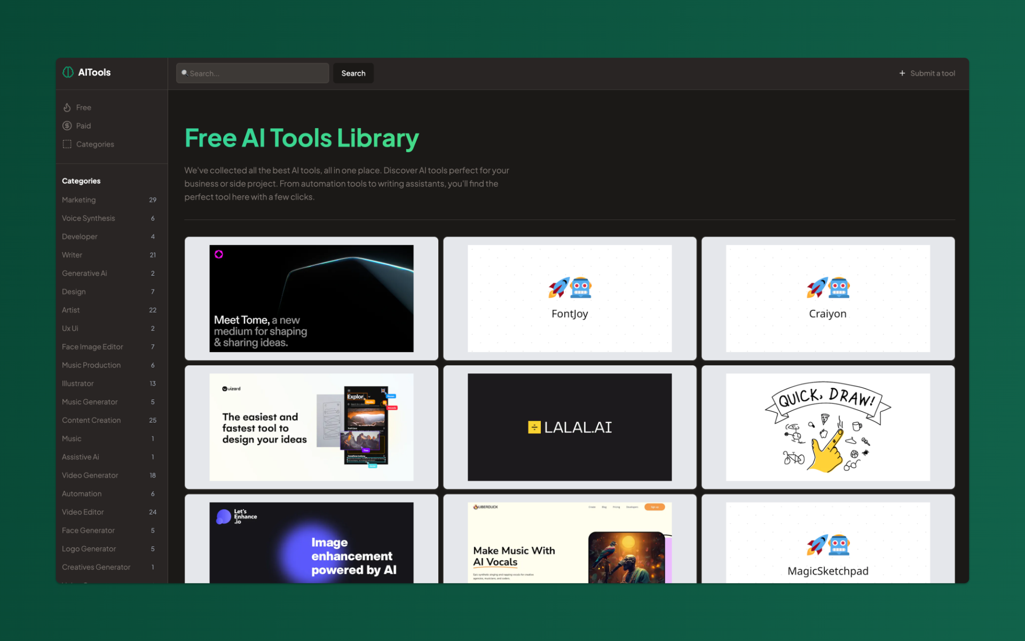The width and height of the screenshot is (1025, 641).
Task: Click inside the search input field
Action: click(x=252, y=73)
